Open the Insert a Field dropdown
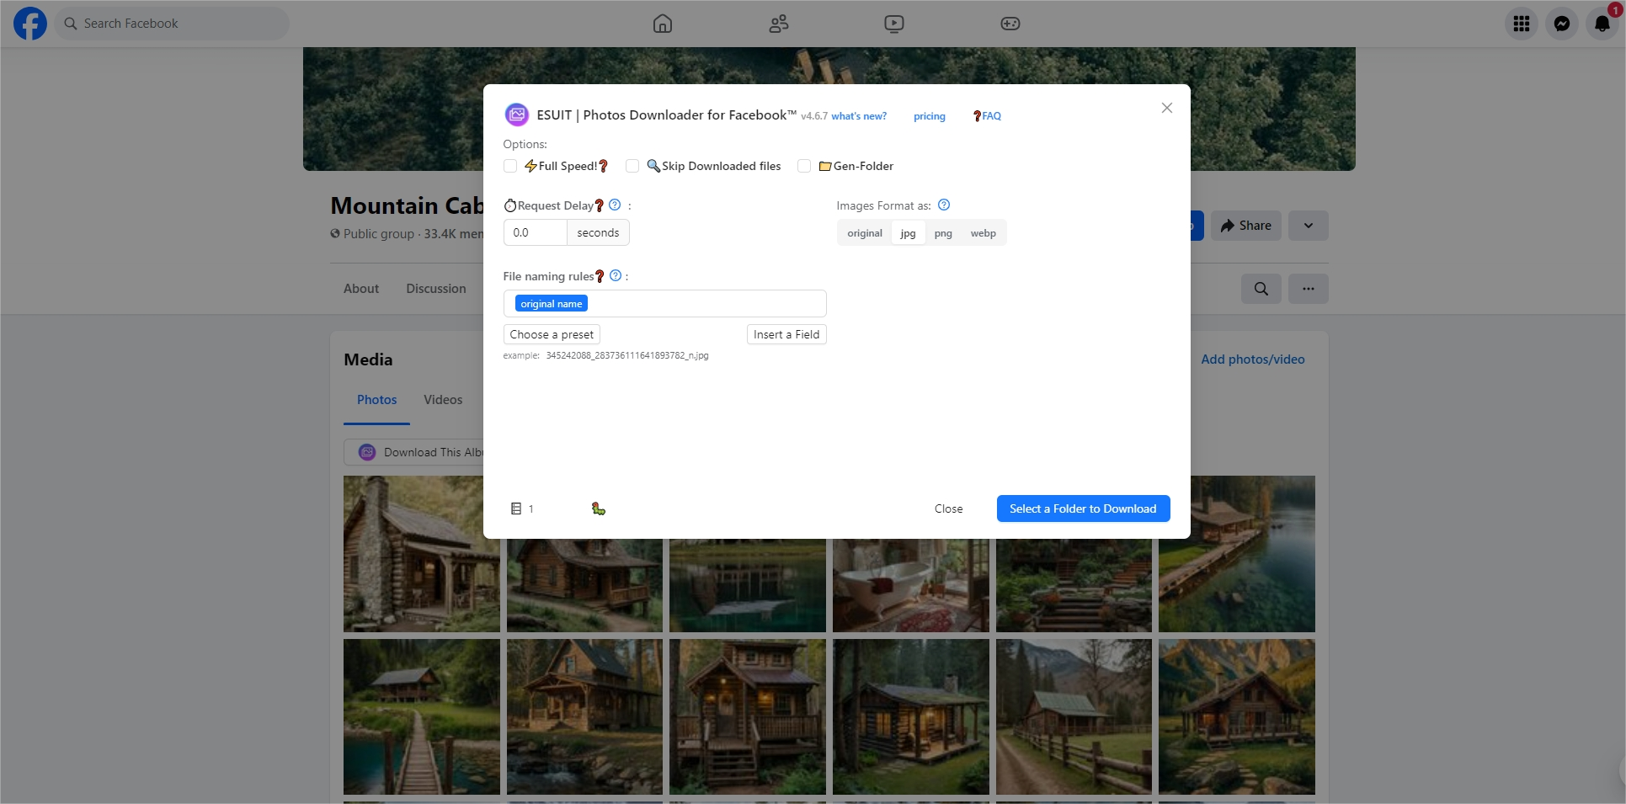Viewport: 1626px width, 804px height. tap(786, 334)
